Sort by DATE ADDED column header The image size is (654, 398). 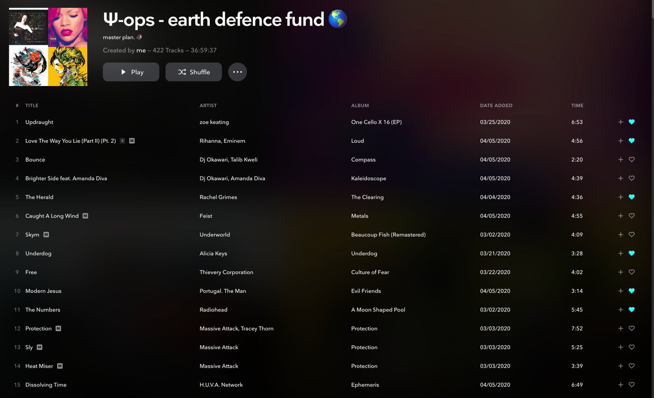click(496, 106)
